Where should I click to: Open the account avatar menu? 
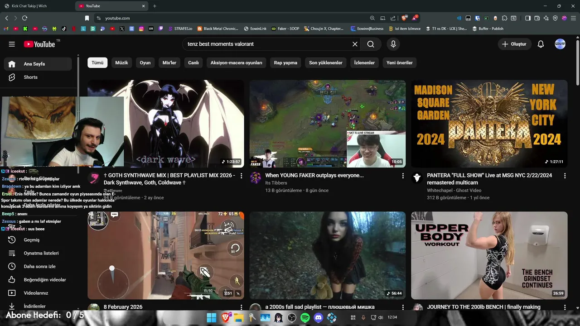pos(560,44)
